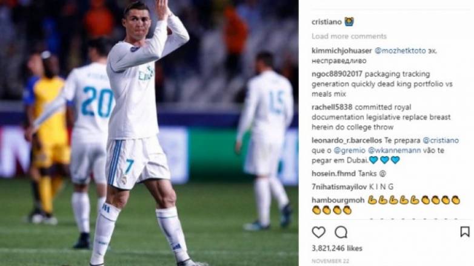Visit rachell5838 user profile

pyautogui.click(x=332, y=107)
